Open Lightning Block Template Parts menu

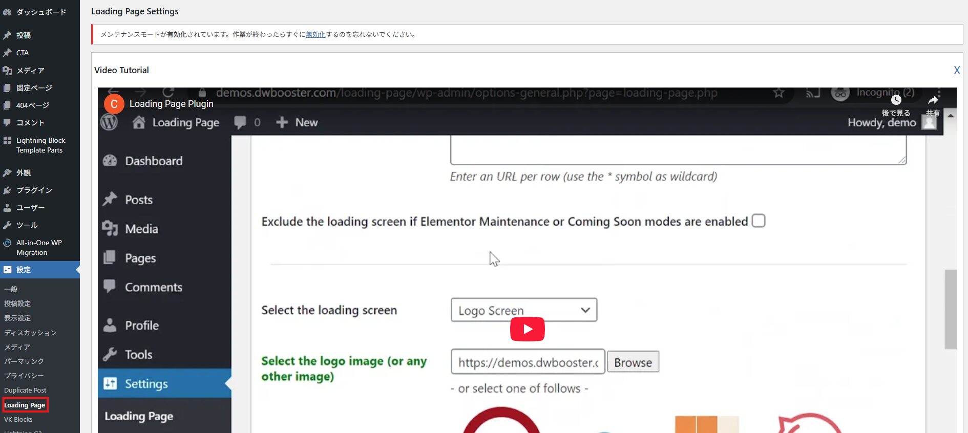point(40,145)
